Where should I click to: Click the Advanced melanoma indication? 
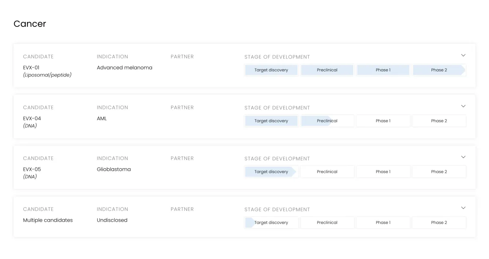tap(125, 67)
